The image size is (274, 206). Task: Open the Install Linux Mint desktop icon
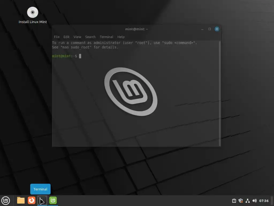click(33, 15)
